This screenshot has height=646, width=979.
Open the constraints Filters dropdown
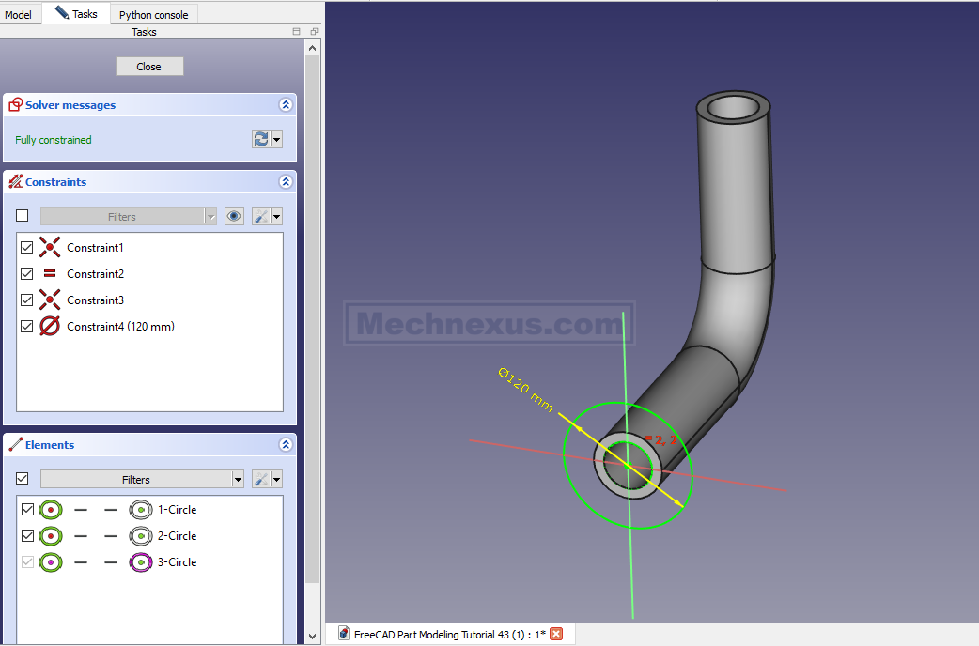129,217
